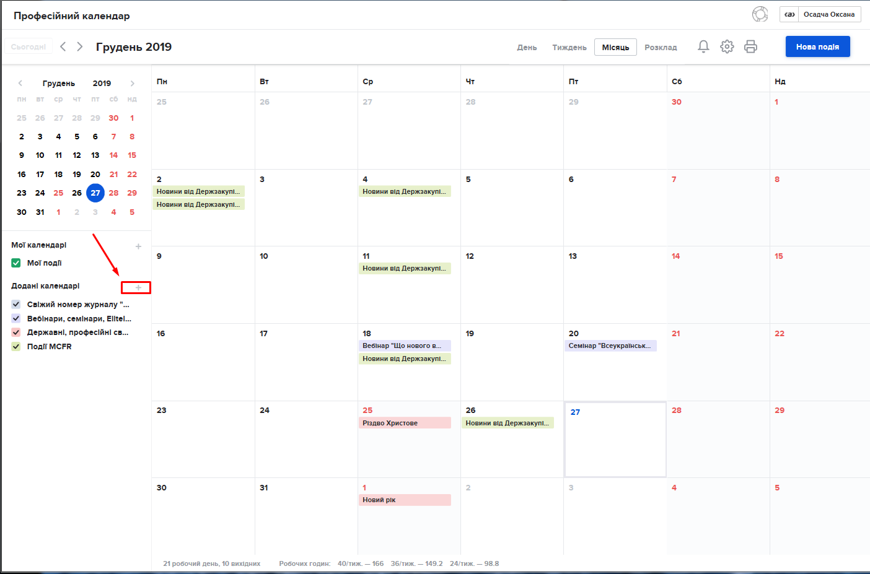Click mini calendar next month arrow
The image size is (870, 574).
(x=132, y=84)
